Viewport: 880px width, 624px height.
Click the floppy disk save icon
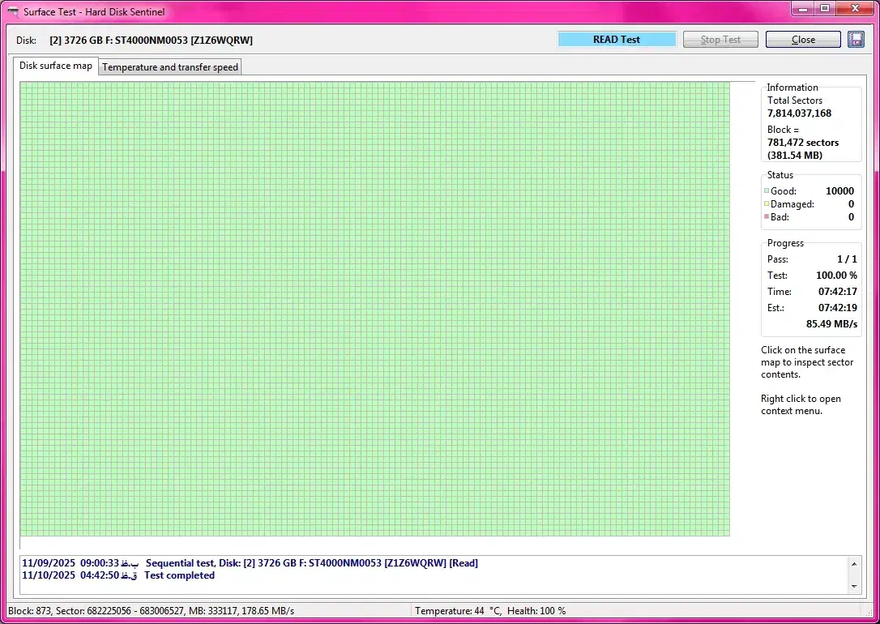click(856, 40)
